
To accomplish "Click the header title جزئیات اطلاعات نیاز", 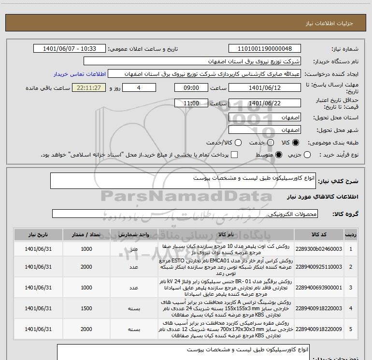I will (329, 23).
